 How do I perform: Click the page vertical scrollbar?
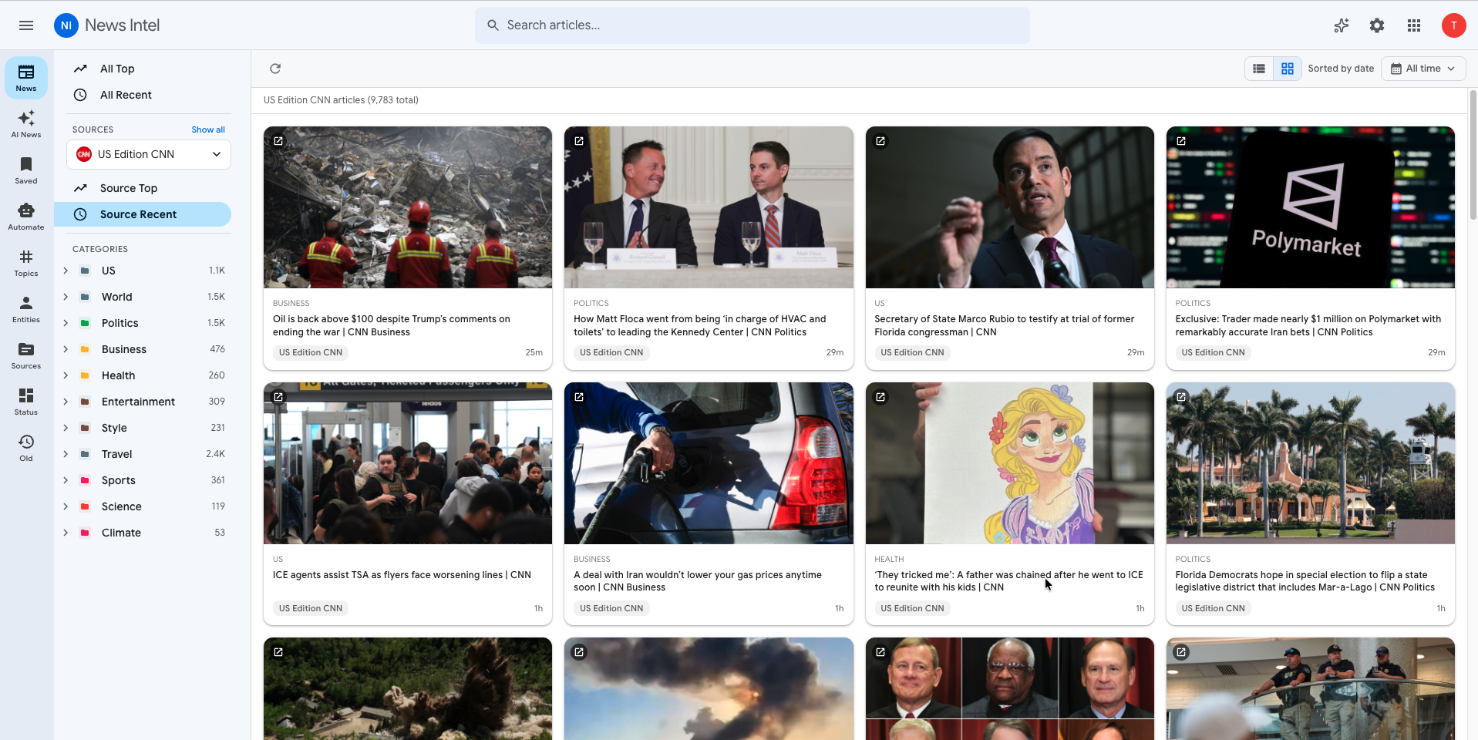[1473, 154]
